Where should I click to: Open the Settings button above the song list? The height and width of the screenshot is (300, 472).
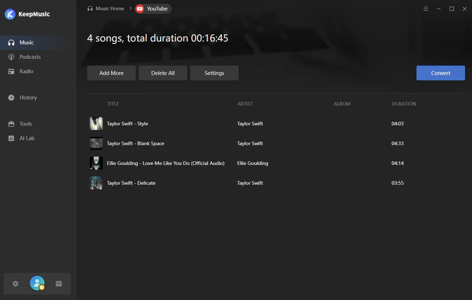tap(214, 73)
